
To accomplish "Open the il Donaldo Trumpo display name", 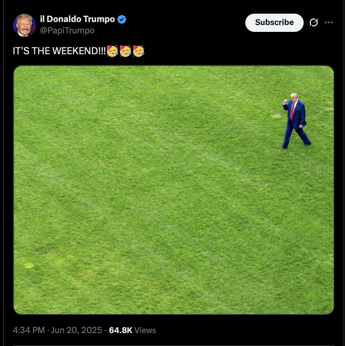I will click(x=77, y=19).
